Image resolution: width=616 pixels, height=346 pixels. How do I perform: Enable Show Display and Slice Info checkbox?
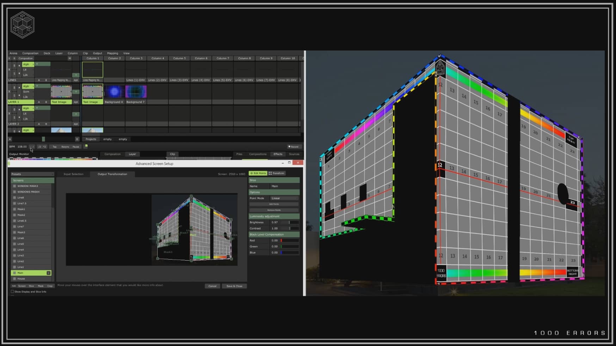(12, 292)
